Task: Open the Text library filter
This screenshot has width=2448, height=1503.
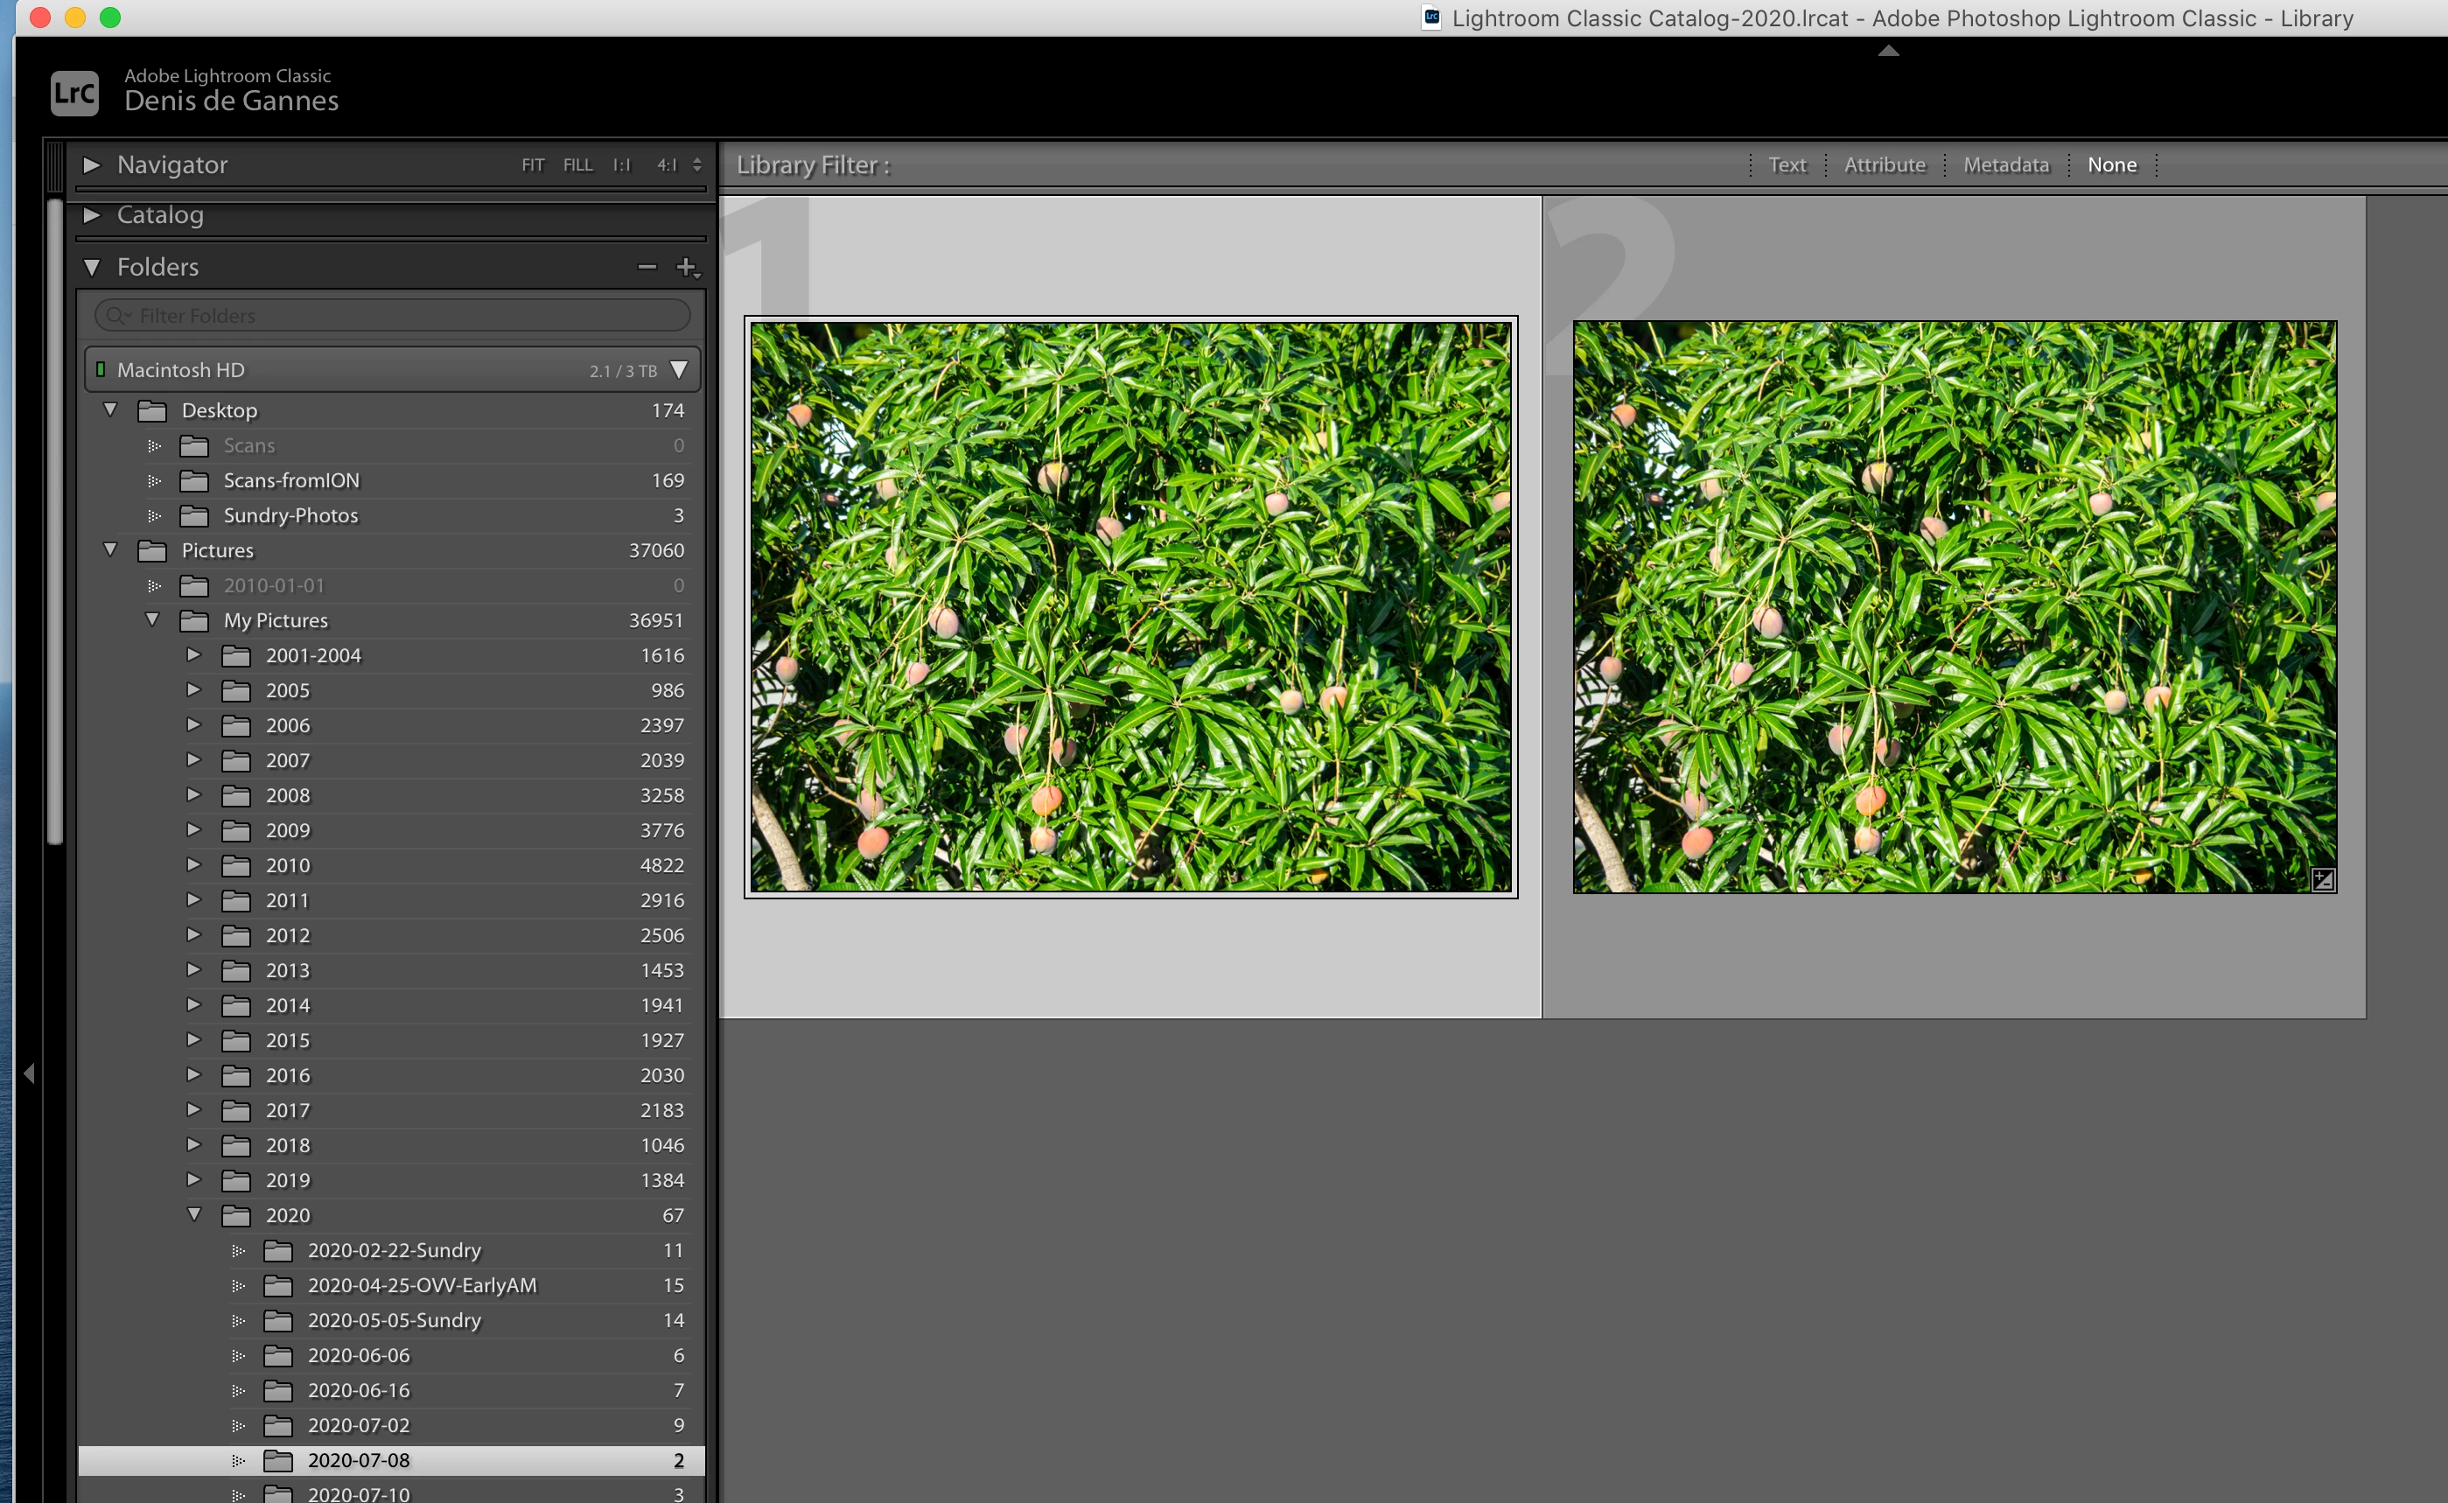Action: tap(1786, 165)
